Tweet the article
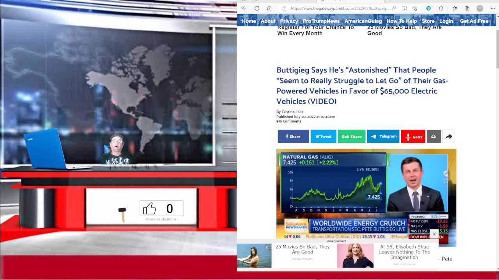This screenshot has width=499, height=280. tap(323, 136)
